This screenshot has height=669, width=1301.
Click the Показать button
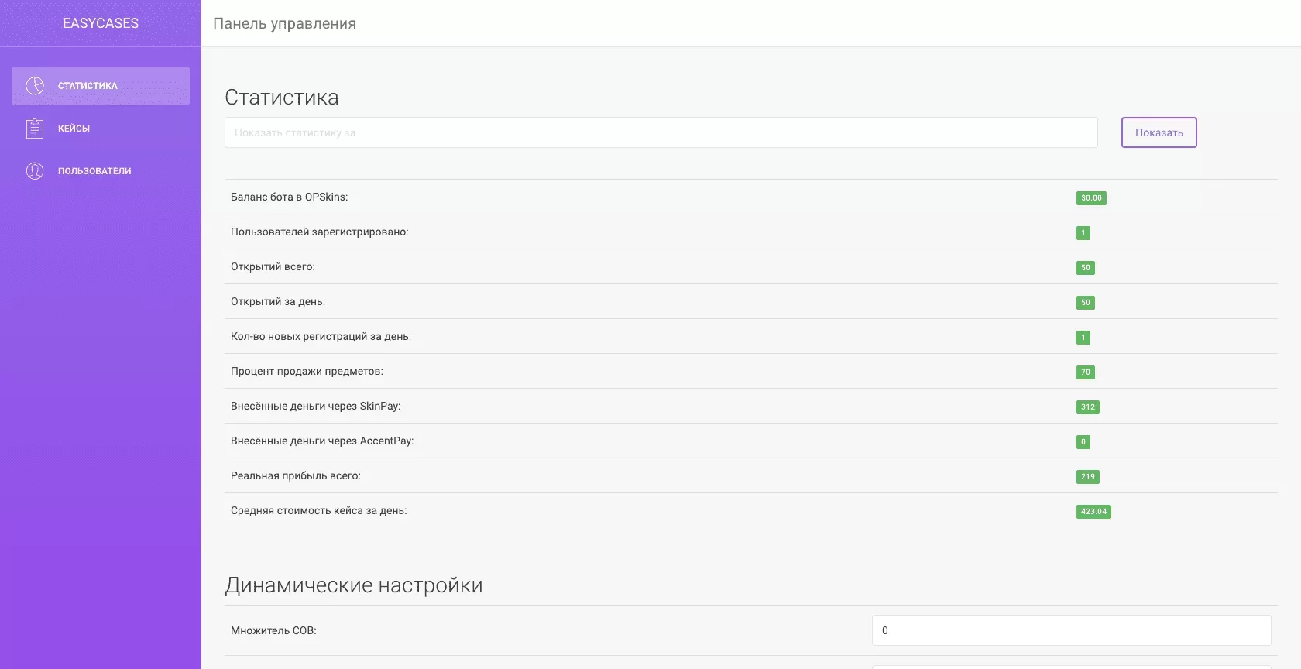1159,132
